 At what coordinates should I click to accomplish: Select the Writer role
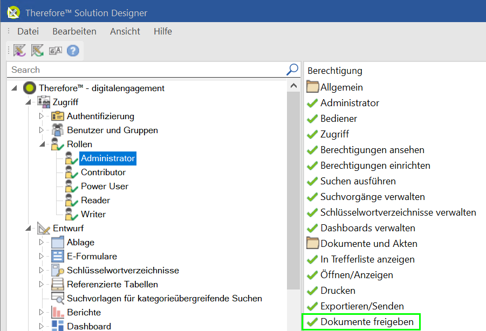(x=93, y=214)
